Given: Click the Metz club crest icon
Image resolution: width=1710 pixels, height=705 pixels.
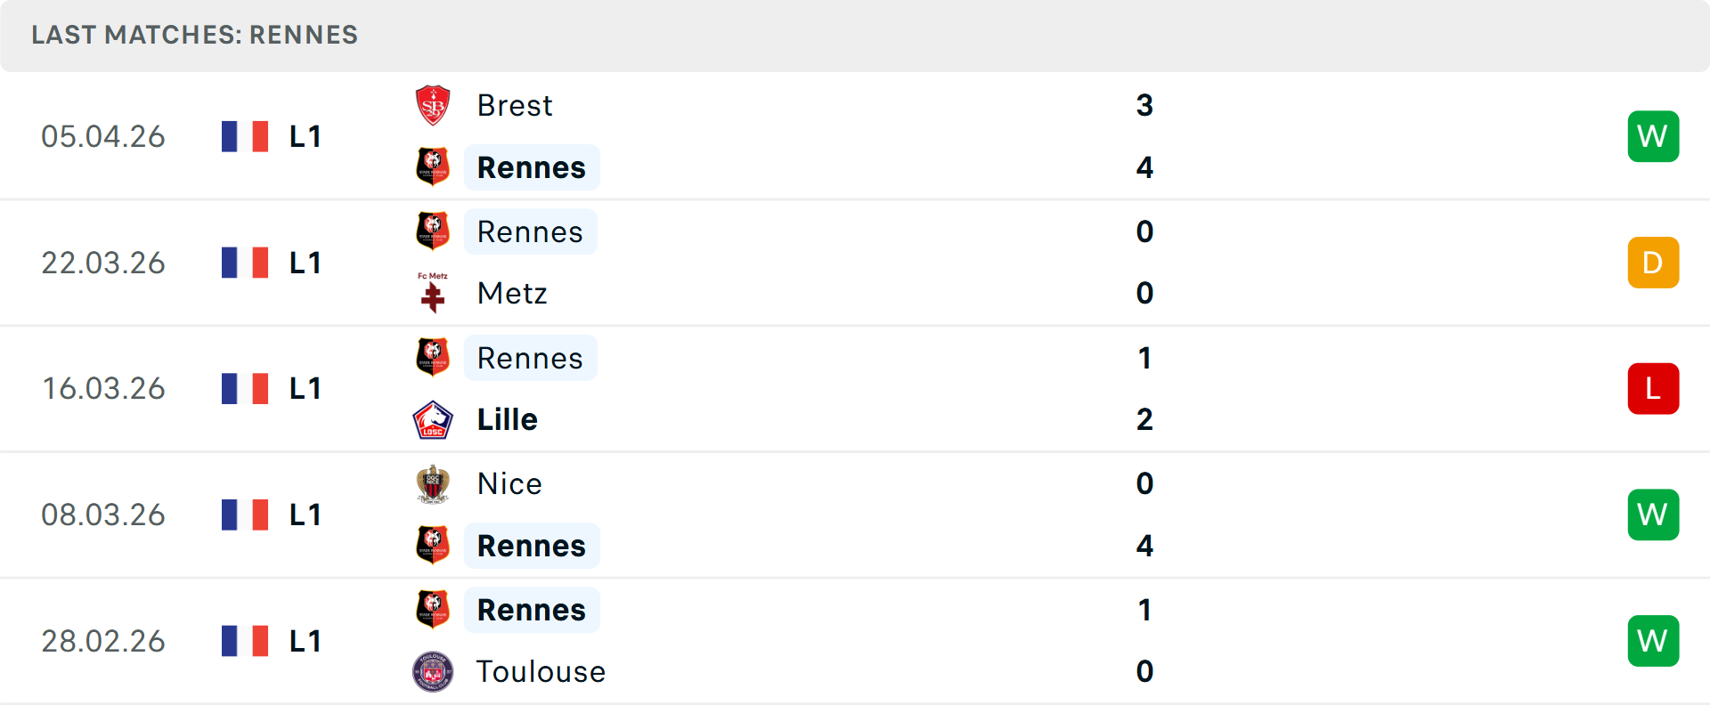Looking at the screenshot, I should [433, 294].
